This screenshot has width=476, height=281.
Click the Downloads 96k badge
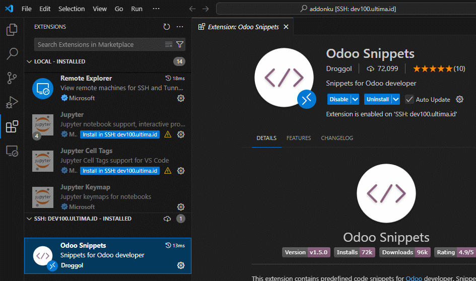pyautogui.click(x=404, y=252)
